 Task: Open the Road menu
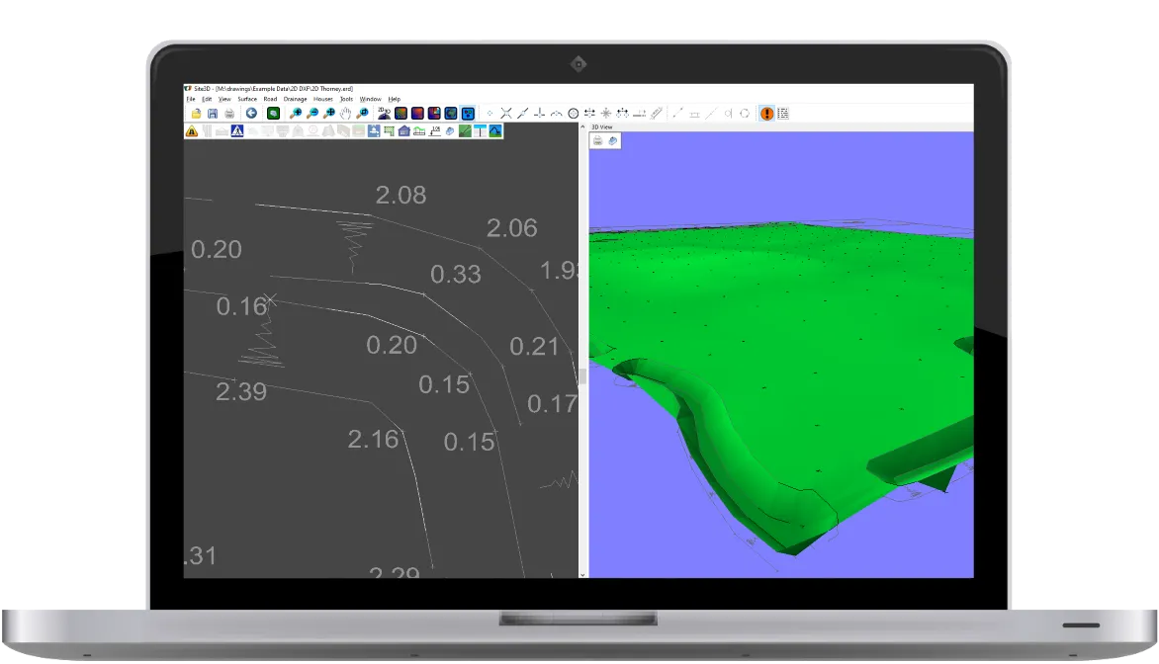[x=271, y=99]
